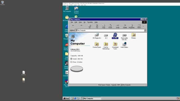Open the emulator Sound menu
Viewport: 180px width, 101px height.
[x=82, y=5]
